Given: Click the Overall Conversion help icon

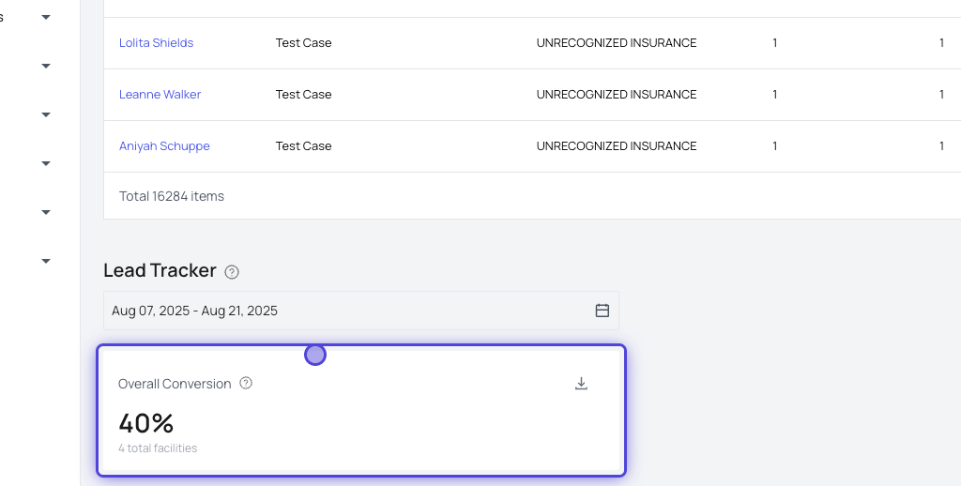Looking at the screenshot, I should pos(246,383).
